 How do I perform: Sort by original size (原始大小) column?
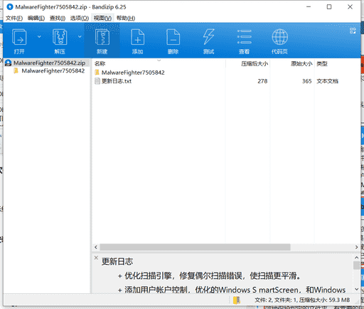click(x=301, y=63)
